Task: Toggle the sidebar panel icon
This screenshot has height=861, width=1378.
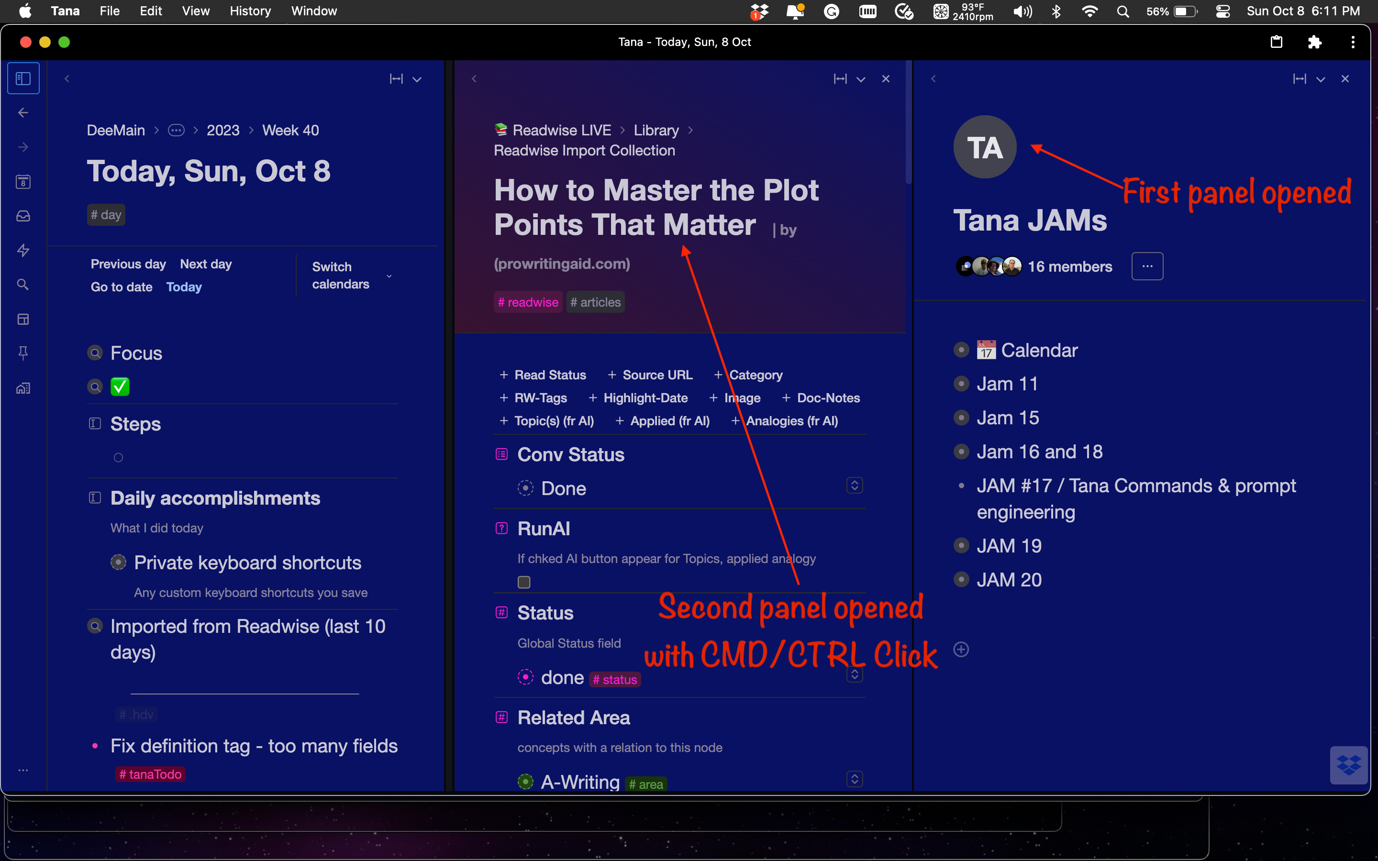Action: coord(23,78)
